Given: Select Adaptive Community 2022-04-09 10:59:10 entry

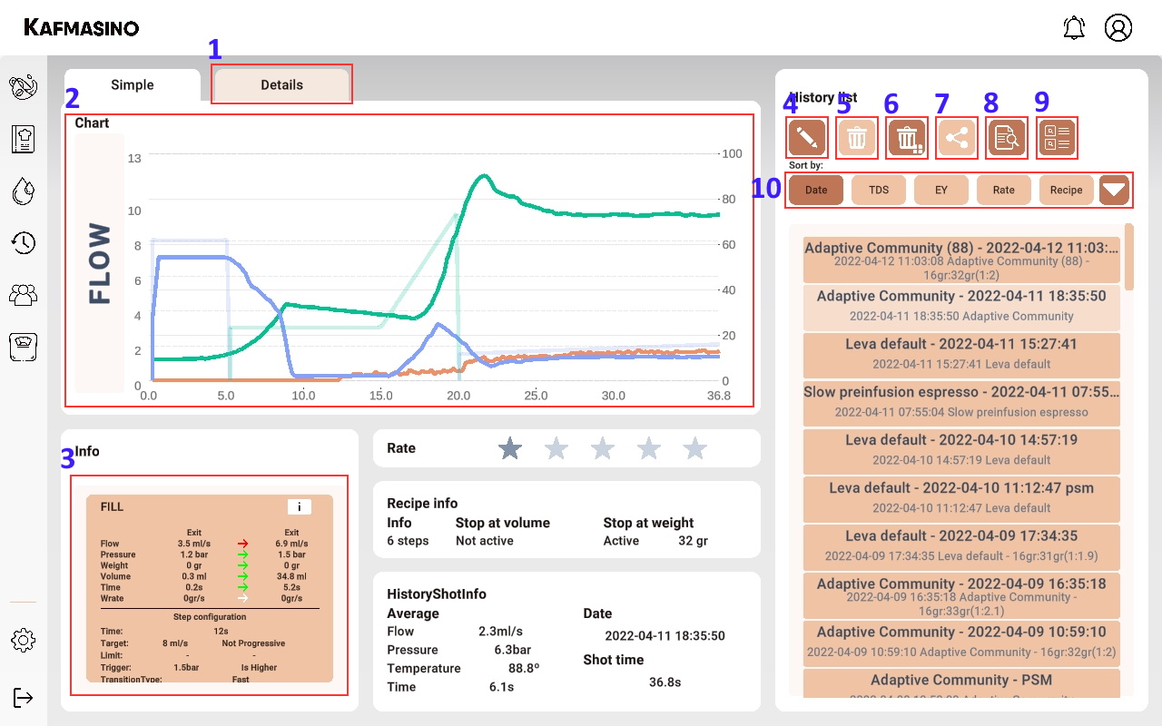Looking at the screenshot, I should tap(961, 643).
